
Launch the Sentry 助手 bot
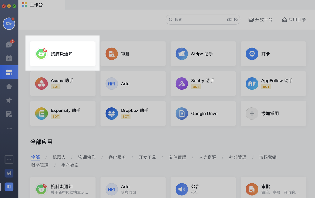[203, 83]
